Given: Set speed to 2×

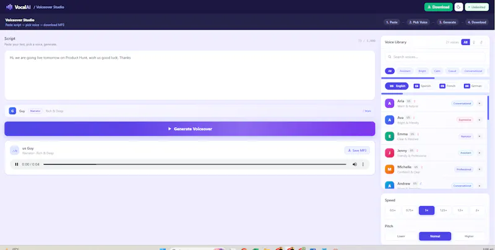Looking at the screenshot, I should 477,210.
